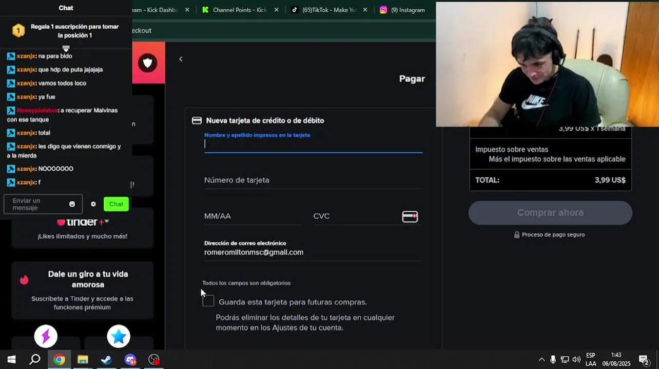Click the Pagar heading text
Screen dimensions: 659x369
coord(412,79)
